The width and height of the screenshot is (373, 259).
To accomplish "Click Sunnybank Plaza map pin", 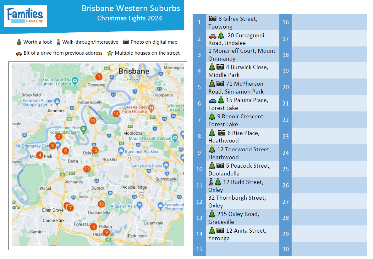I will point(166,165).
